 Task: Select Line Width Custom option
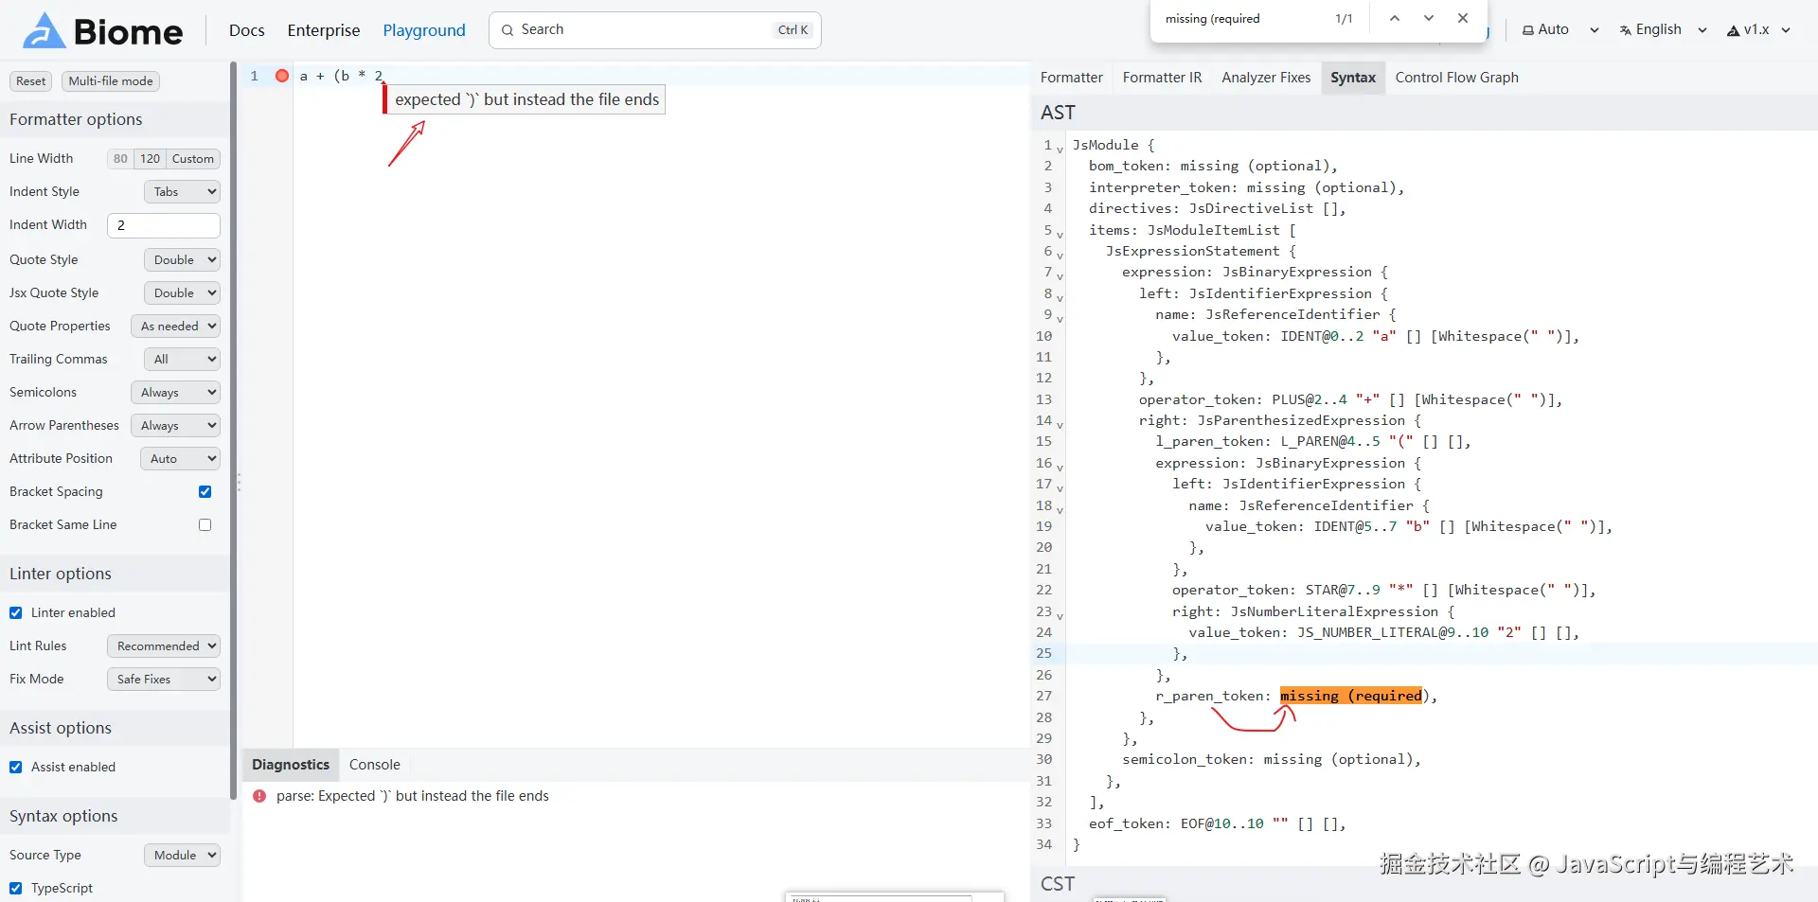pos(193,159)
